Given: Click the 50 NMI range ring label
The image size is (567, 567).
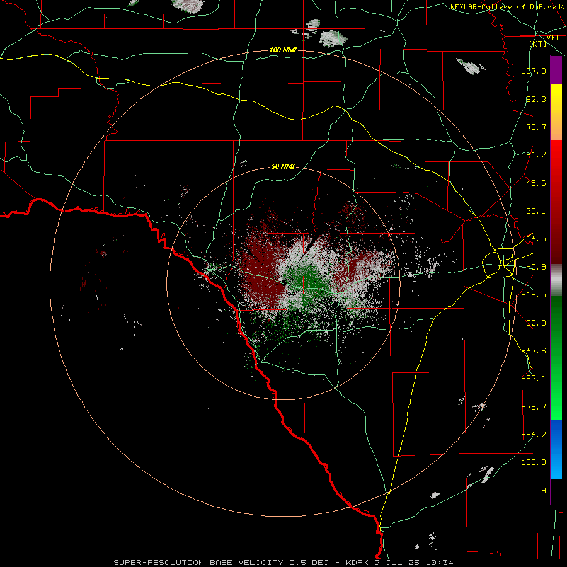Looking at the screenshot, I should [283, 166].
